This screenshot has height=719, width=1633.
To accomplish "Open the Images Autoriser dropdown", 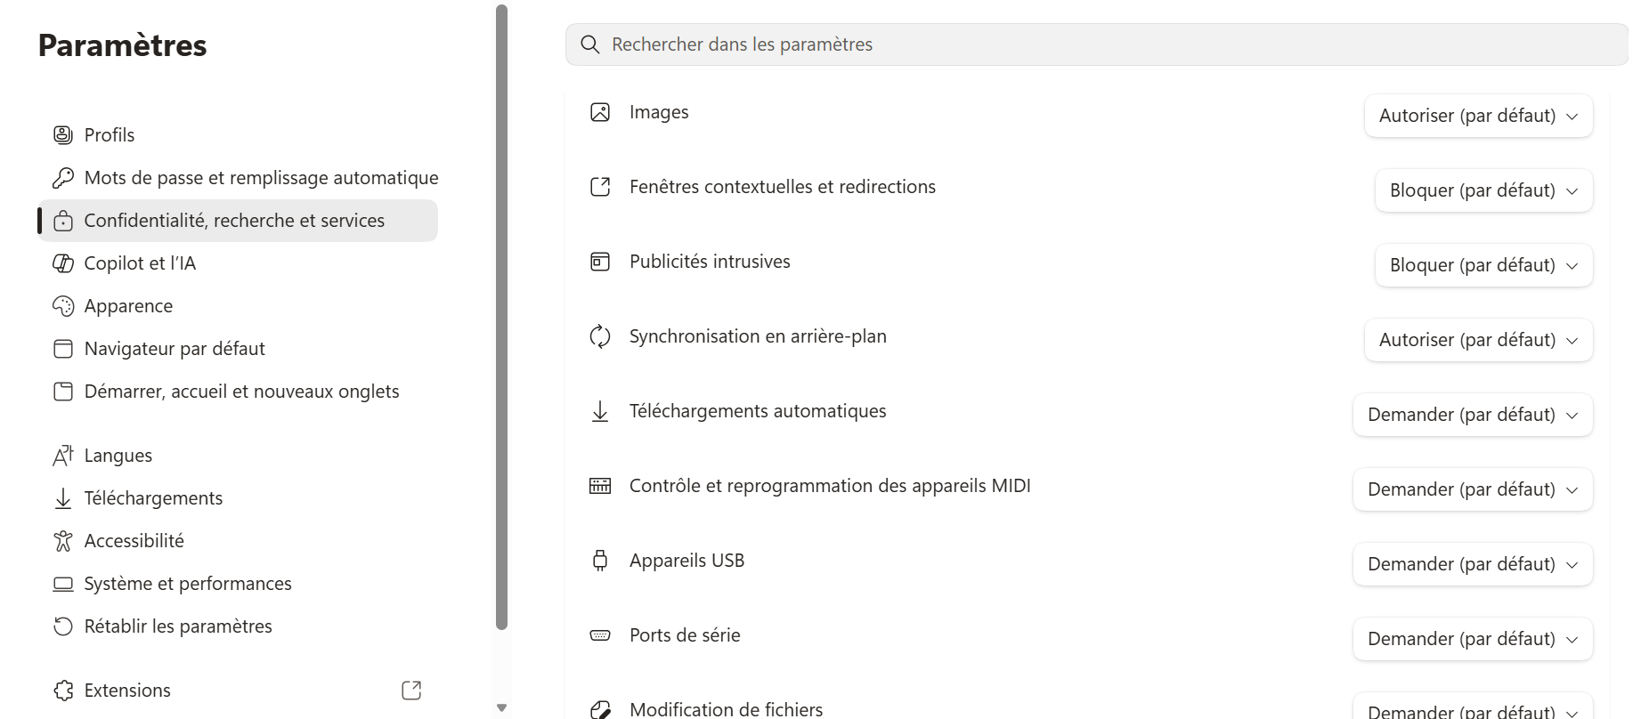I will [1478, 116].
